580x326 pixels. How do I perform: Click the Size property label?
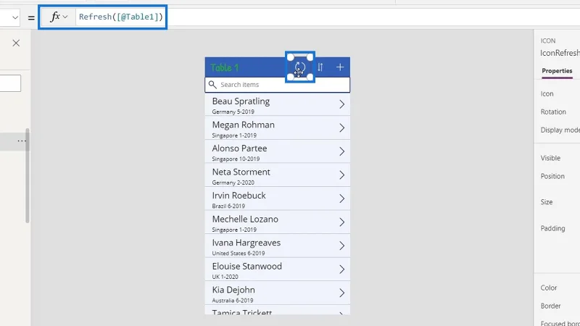547,202
